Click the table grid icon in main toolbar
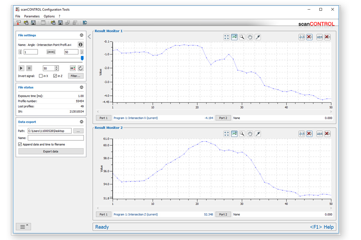 43,23
